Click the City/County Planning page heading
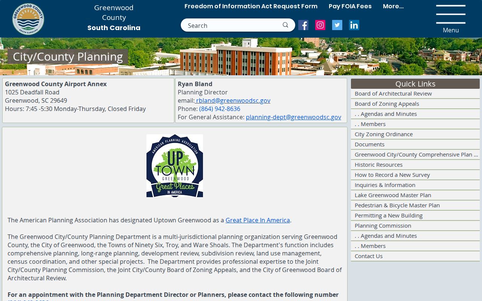Viewport: 482px width, 301px height. tap(68, 57)
